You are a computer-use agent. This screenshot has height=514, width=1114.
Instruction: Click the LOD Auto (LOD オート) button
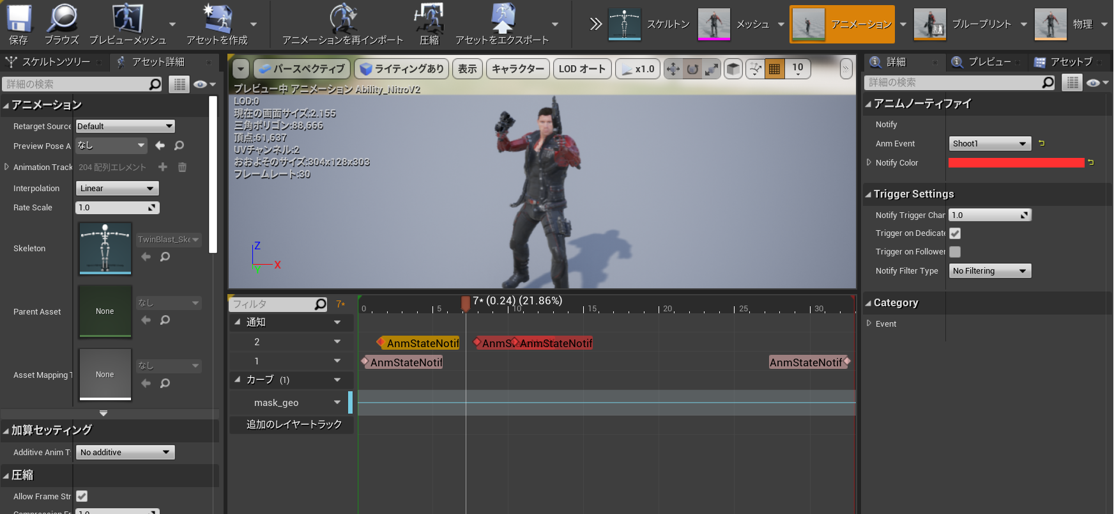(582, 68)
